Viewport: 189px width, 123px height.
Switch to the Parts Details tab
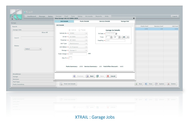tap(84, 21)
